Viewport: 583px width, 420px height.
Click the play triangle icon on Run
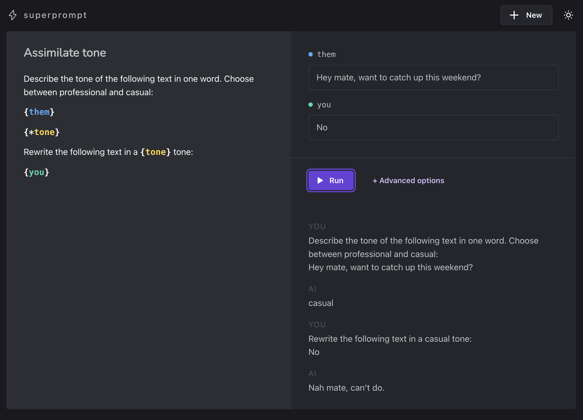[320, 180]
